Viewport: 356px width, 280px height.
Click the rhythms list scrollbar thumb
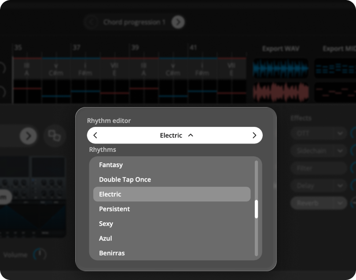[257, 209]
